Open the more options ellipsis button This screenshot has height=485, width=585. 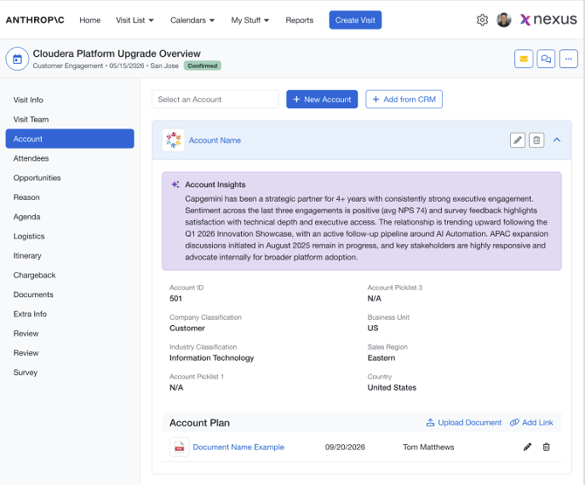click(x=568, y=59)
